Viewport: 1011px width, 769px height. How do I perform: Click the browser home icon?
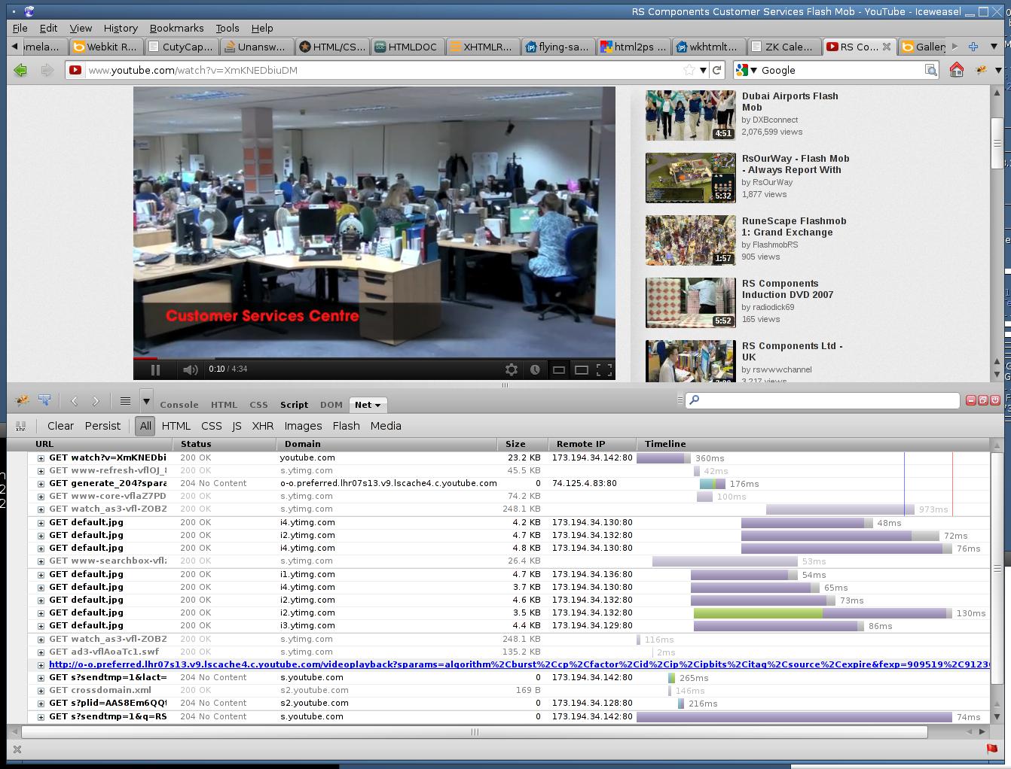(956, 70)
